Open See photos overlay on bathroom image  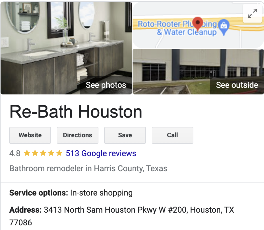[x=106, y=85]
